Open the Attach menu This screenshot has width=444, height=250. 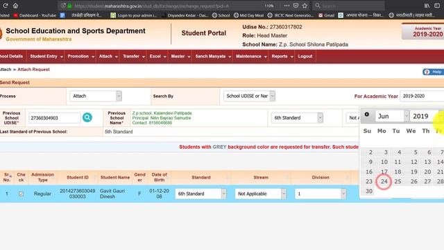point(108,56)
